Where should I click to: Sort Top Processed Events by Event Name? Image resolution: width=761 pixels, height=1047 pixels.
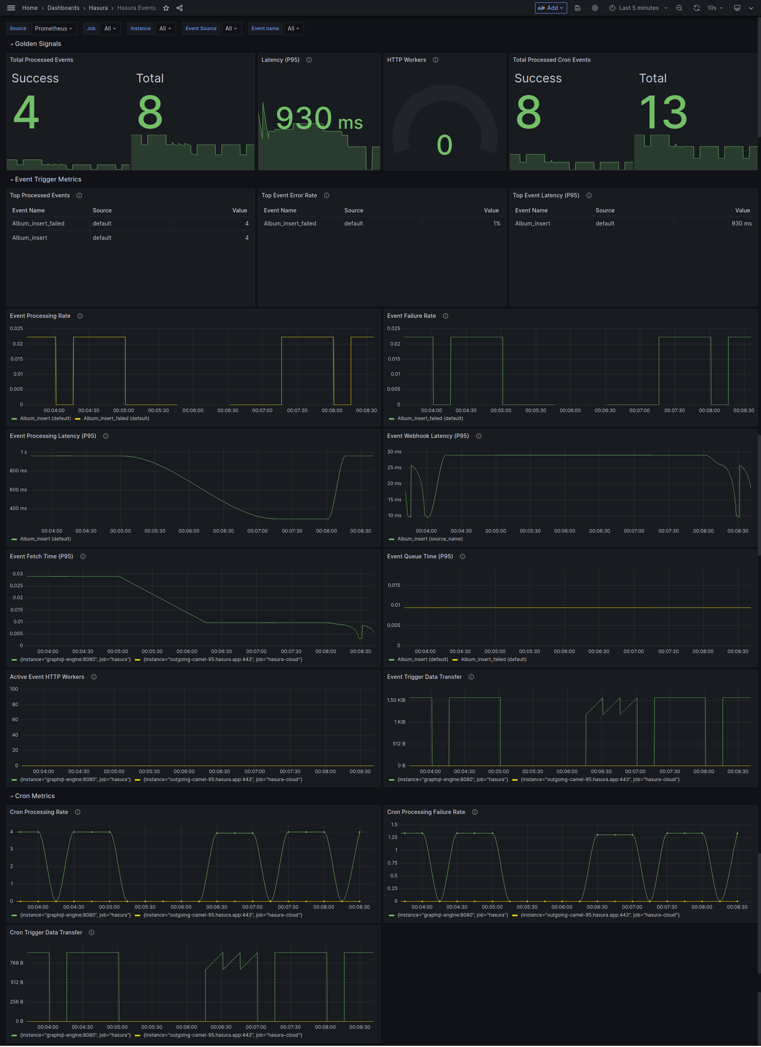pos(29,210)
